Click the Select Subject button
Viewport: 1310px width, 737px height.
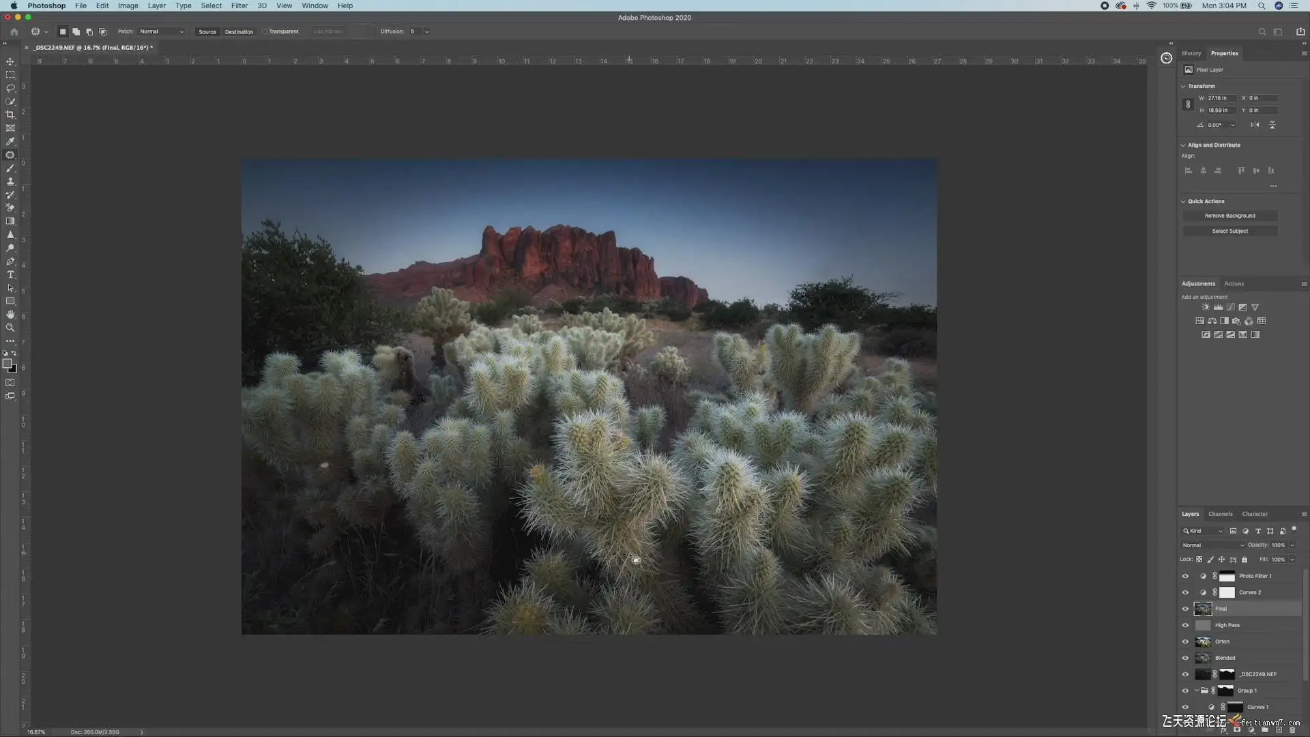coord(1229,231)
